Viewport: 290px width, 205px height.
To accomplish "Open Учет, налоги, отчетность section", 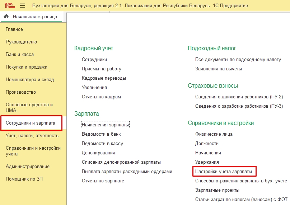I will coord(32,136).
